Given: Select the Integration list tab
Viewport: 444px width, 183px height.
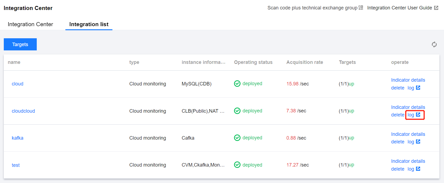Looking at the screenshot, I should 89,24.
